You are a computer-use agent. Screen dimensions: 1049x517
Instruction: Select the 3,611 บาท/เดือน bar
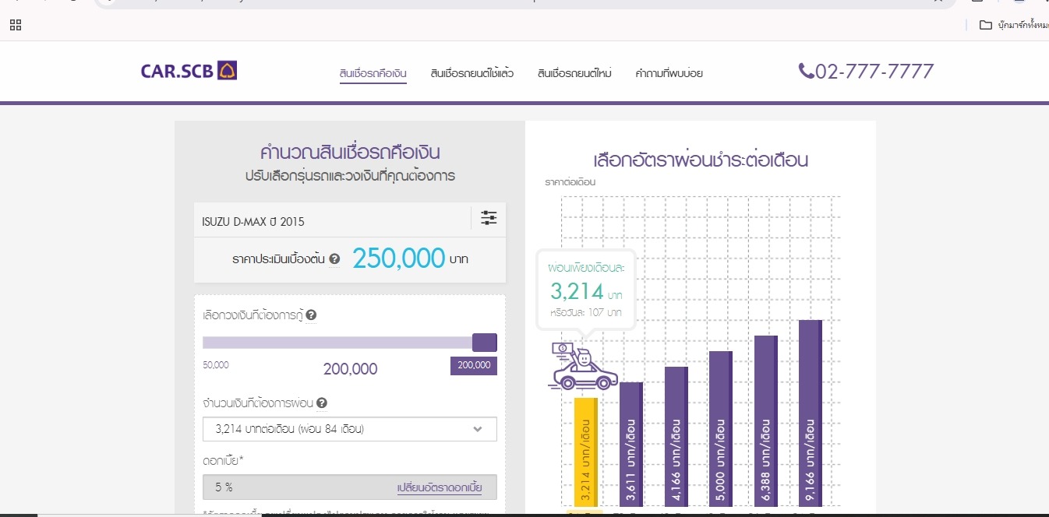[631, 445]
